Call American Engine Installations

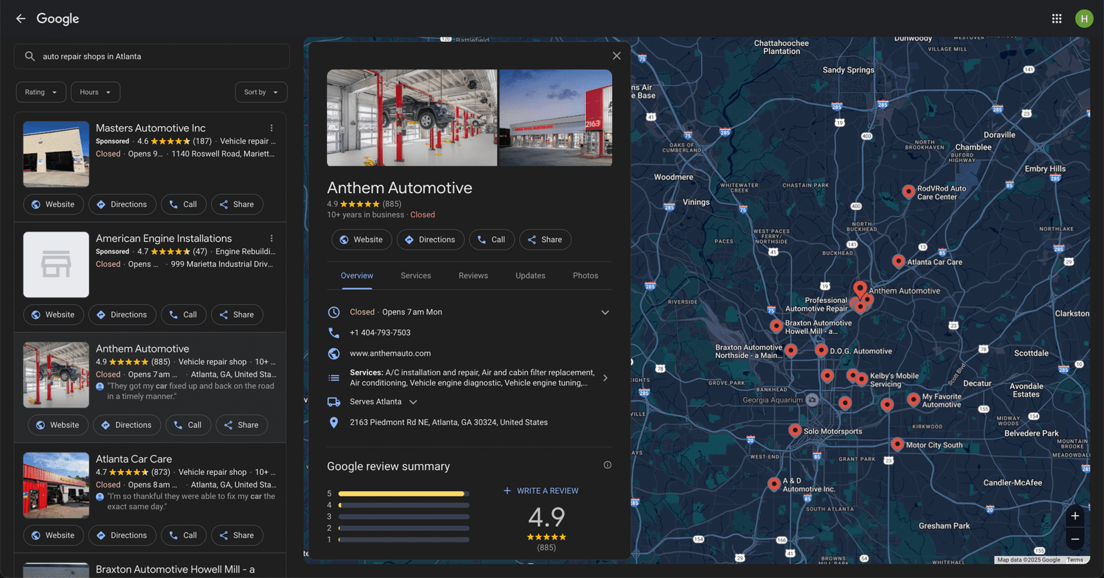184,315
